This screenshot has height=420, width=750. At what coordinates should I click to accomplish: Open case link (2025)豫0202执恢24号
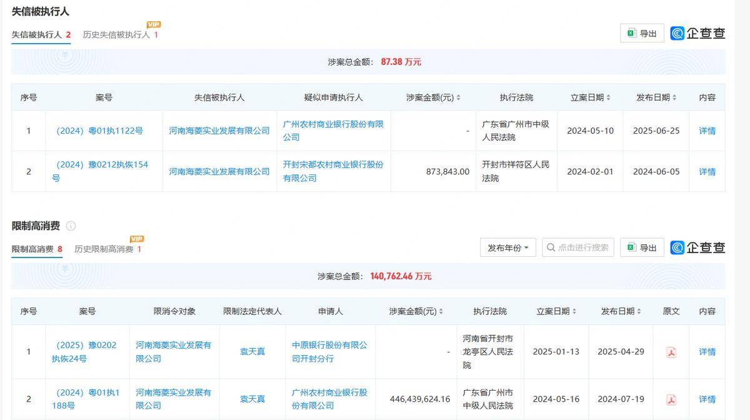pyautogui.click(x=84, y=352)
